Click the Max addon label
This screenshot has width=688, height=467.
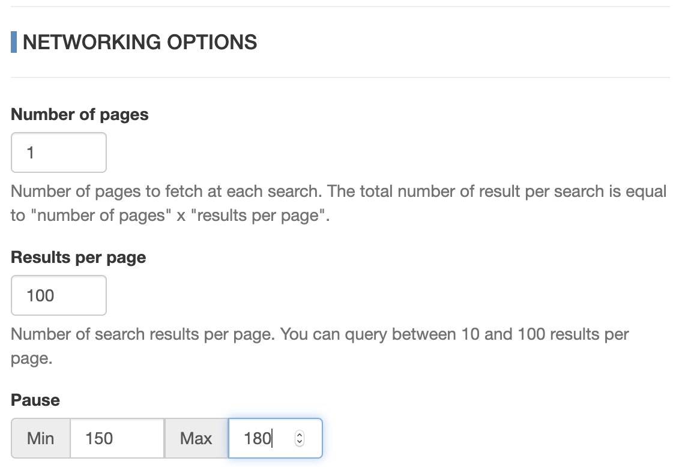[196, 438]
